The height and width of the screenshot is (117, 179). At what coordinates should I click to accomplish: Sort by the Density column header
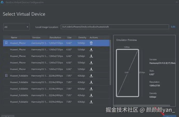tap(82, 37)
